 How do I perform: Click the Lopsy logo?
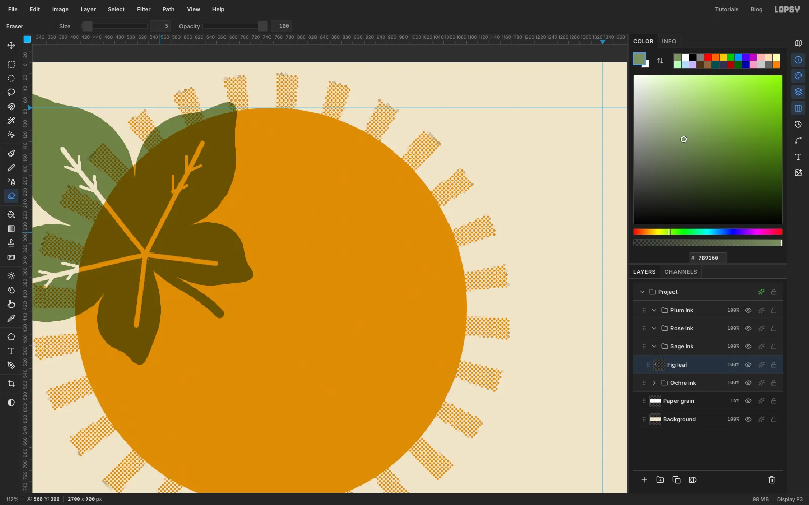[787, 9]
